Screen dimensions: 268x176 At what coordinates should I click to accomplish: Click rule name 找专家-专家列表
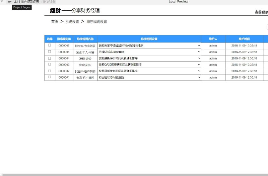pos(85,46)
